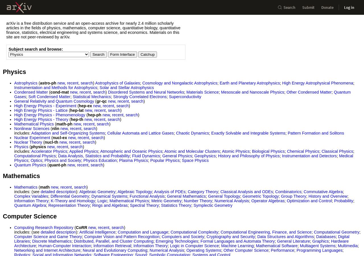Click the arXiv logo in header

pyautogui.click(x=19, y=7)
